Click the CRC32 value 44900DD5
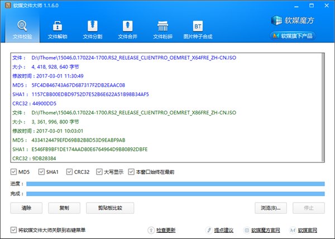 [44, 104]
